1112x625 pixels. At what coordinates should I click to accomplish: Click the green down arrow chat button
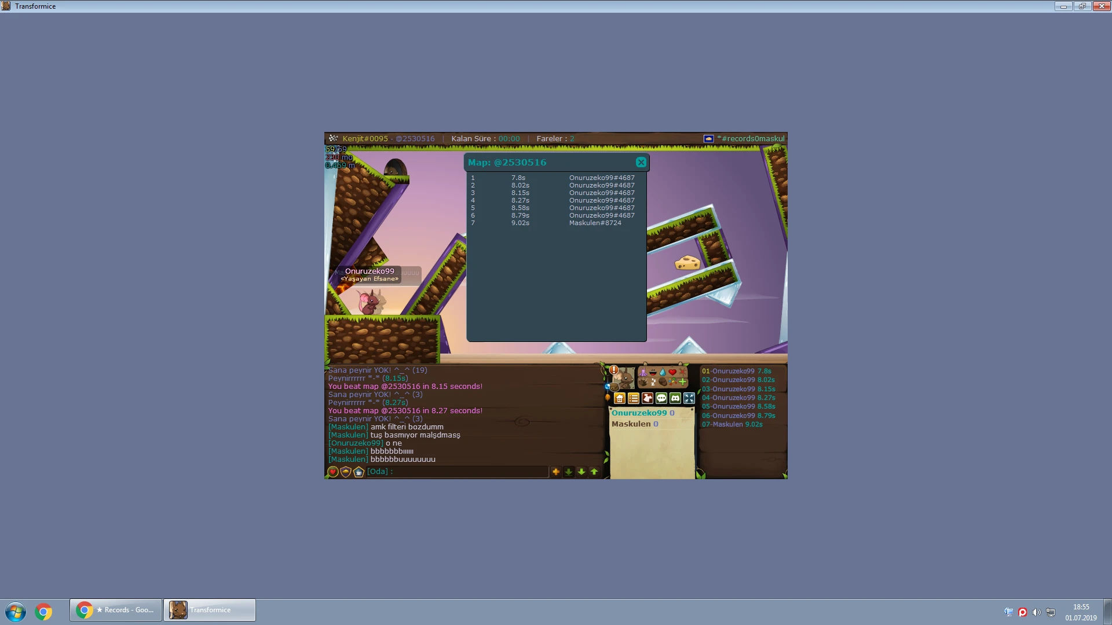coord(581,472)
